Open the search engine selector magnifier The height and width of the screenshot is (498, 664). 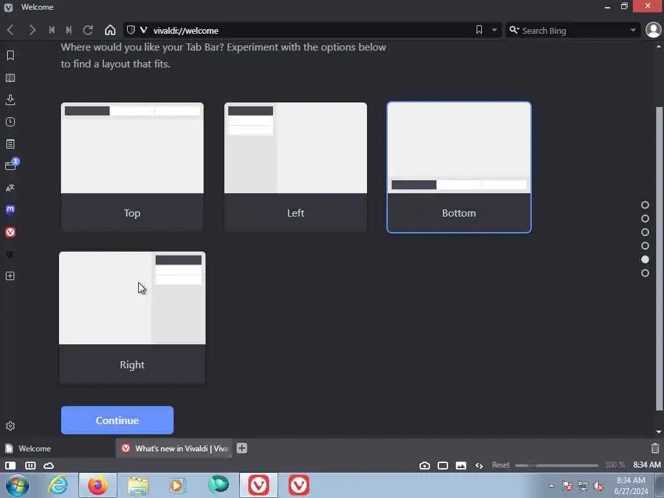tap(514, 30)
